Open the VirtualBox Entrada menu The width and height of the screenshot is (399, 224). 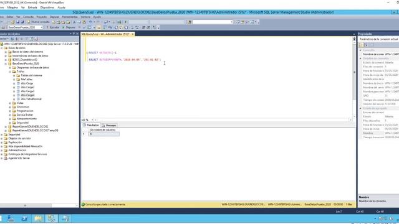32,7
